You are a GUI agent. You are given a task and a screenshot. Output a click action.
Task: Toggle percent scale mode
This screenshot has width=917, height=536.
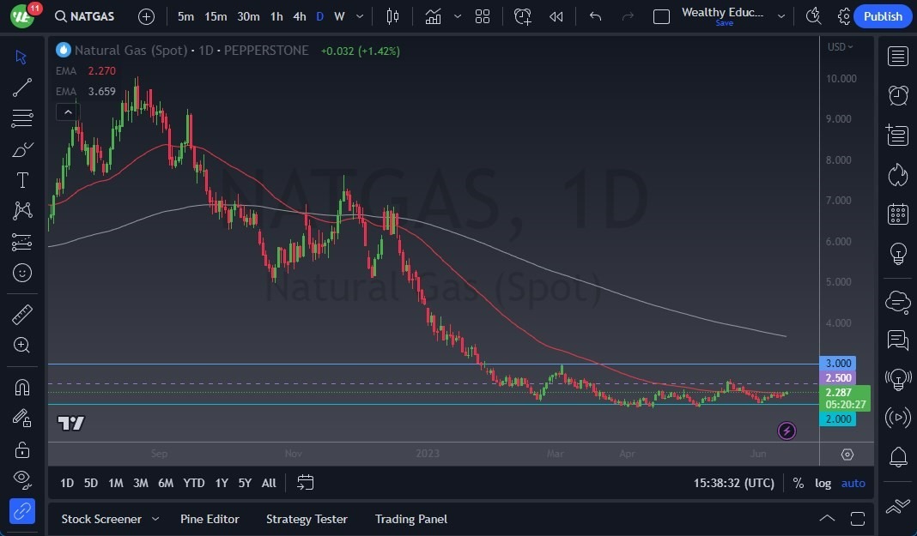798,483
